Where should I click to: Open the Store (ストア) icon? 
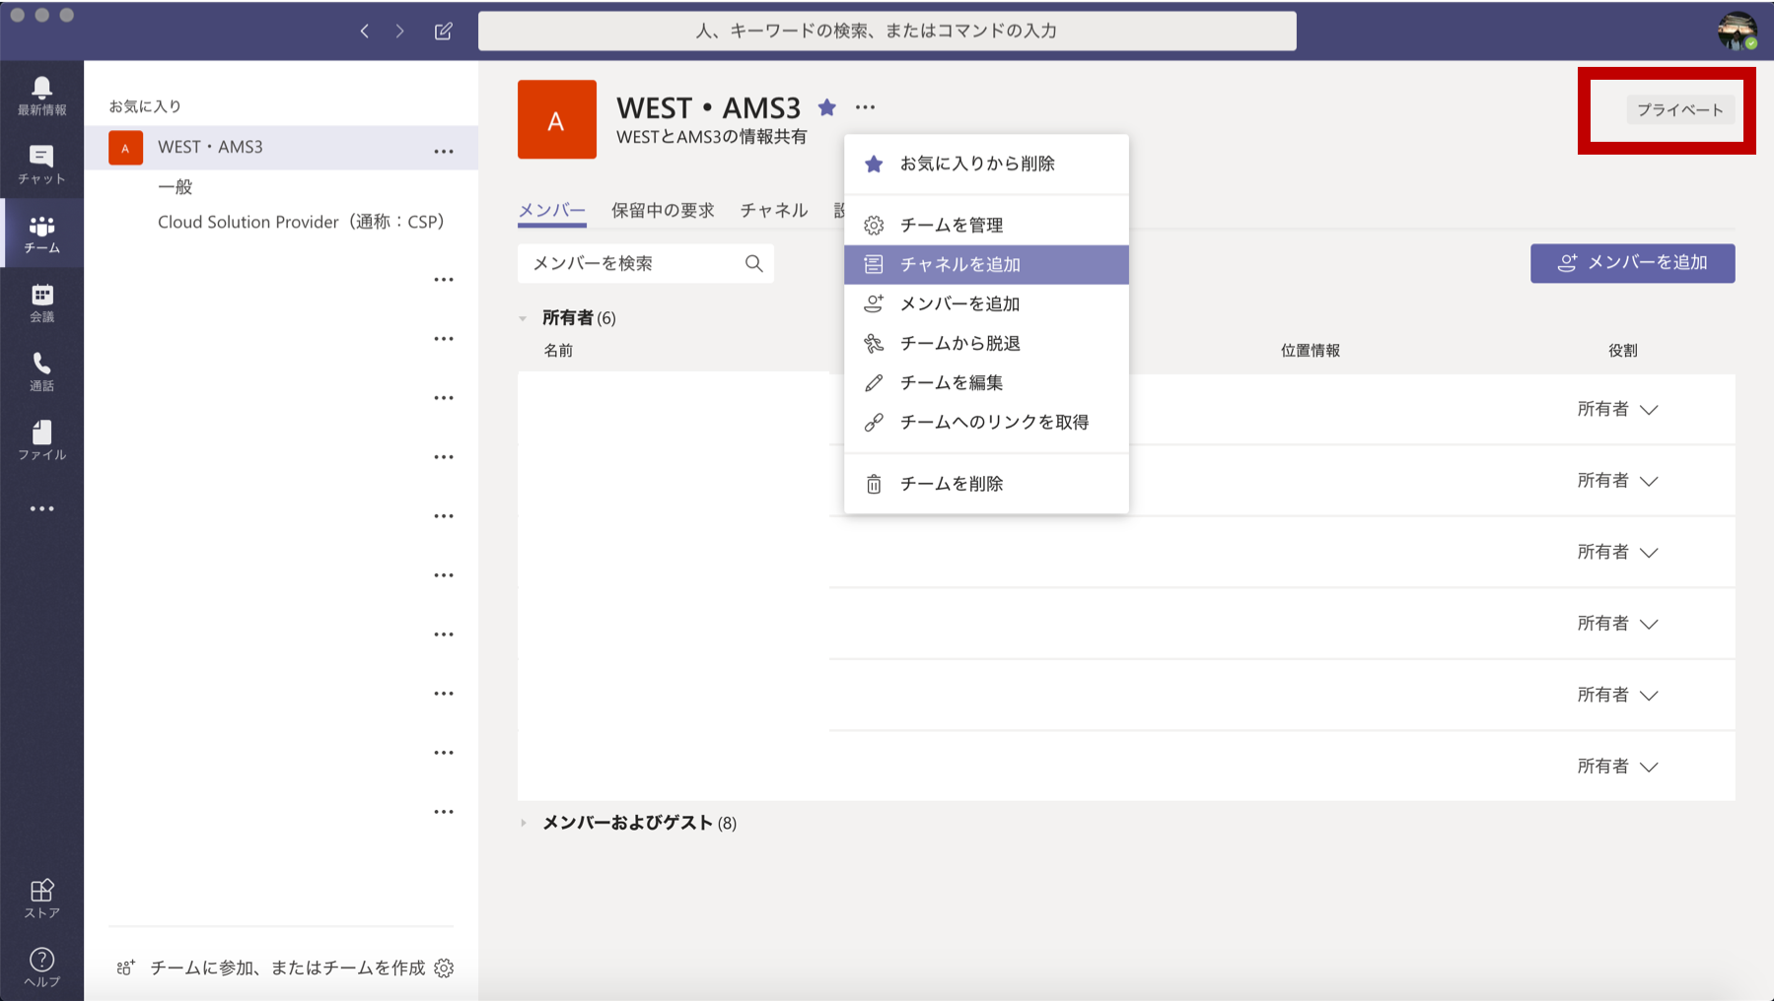[x=41, y=898]
